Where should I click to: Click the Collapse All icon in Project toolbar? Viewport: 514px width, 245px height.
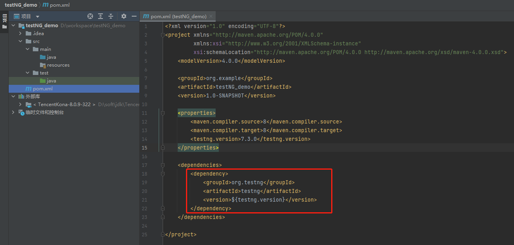point(110,16)
